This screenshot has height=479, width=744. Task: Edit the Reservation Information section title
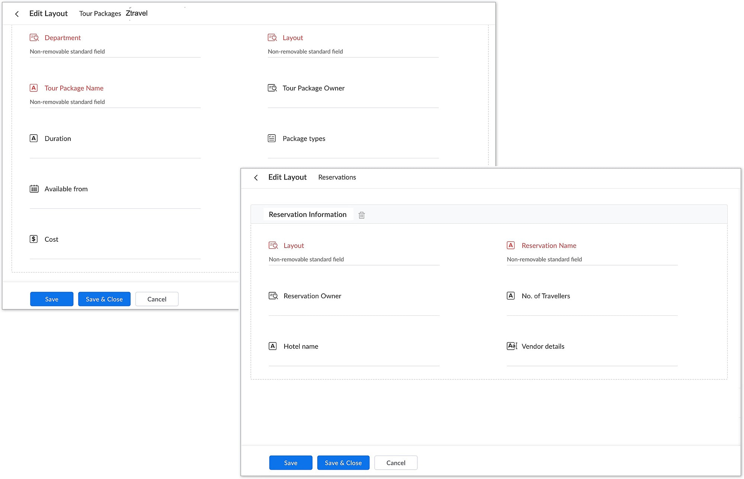307,215
